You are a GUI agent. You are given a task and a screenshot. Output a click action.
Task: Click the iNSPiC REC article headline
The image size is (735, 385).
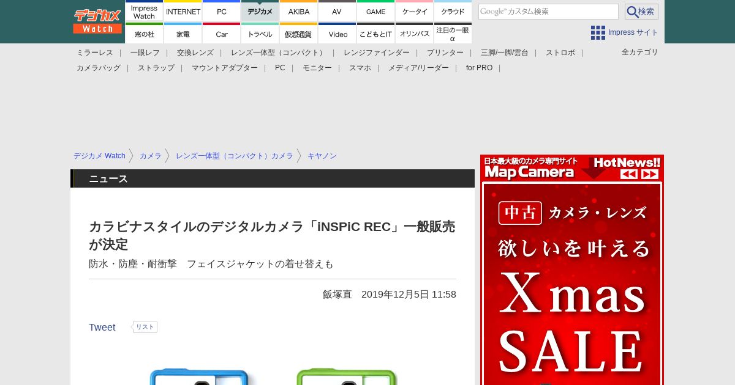pyautogui.click(x=272, y=235)
